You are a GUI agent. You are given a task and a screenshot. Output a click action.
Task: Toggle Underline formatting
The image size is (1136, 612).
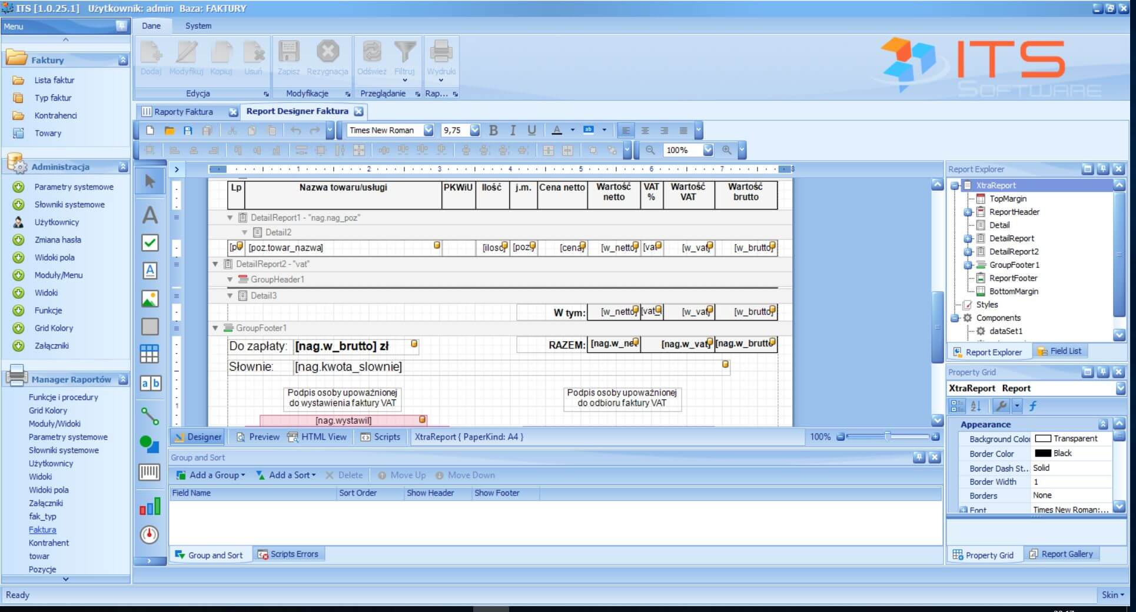coord(532,131)
